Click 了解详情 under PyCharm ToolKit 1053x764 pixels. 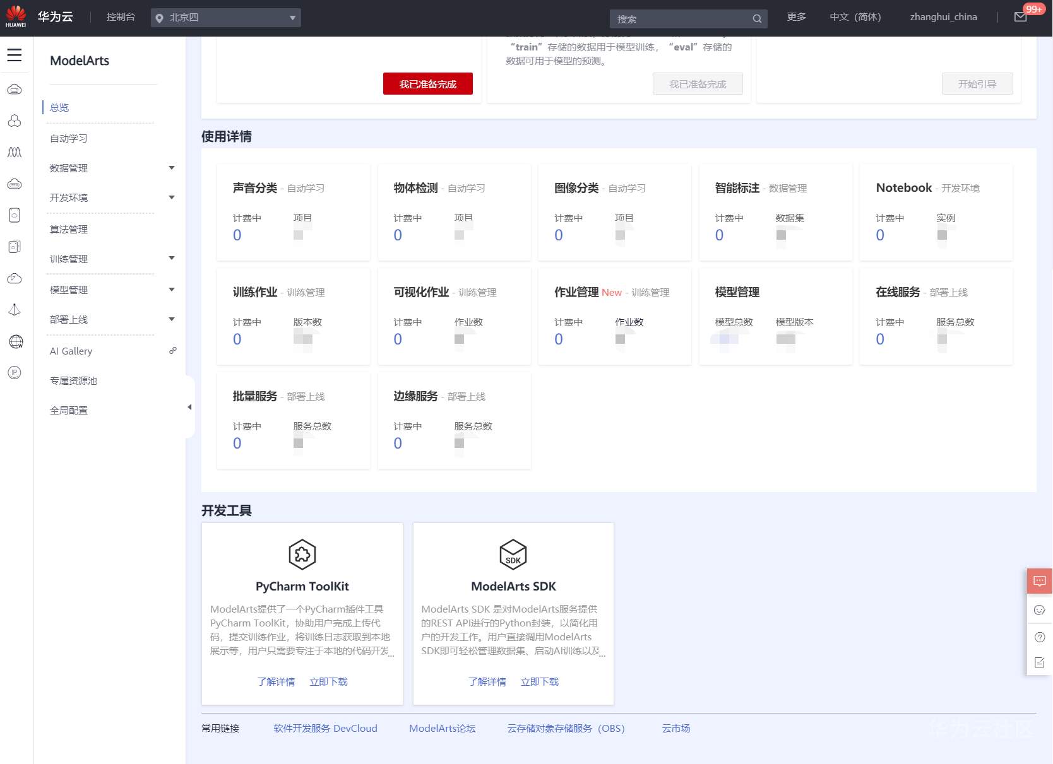coord(276,681)
